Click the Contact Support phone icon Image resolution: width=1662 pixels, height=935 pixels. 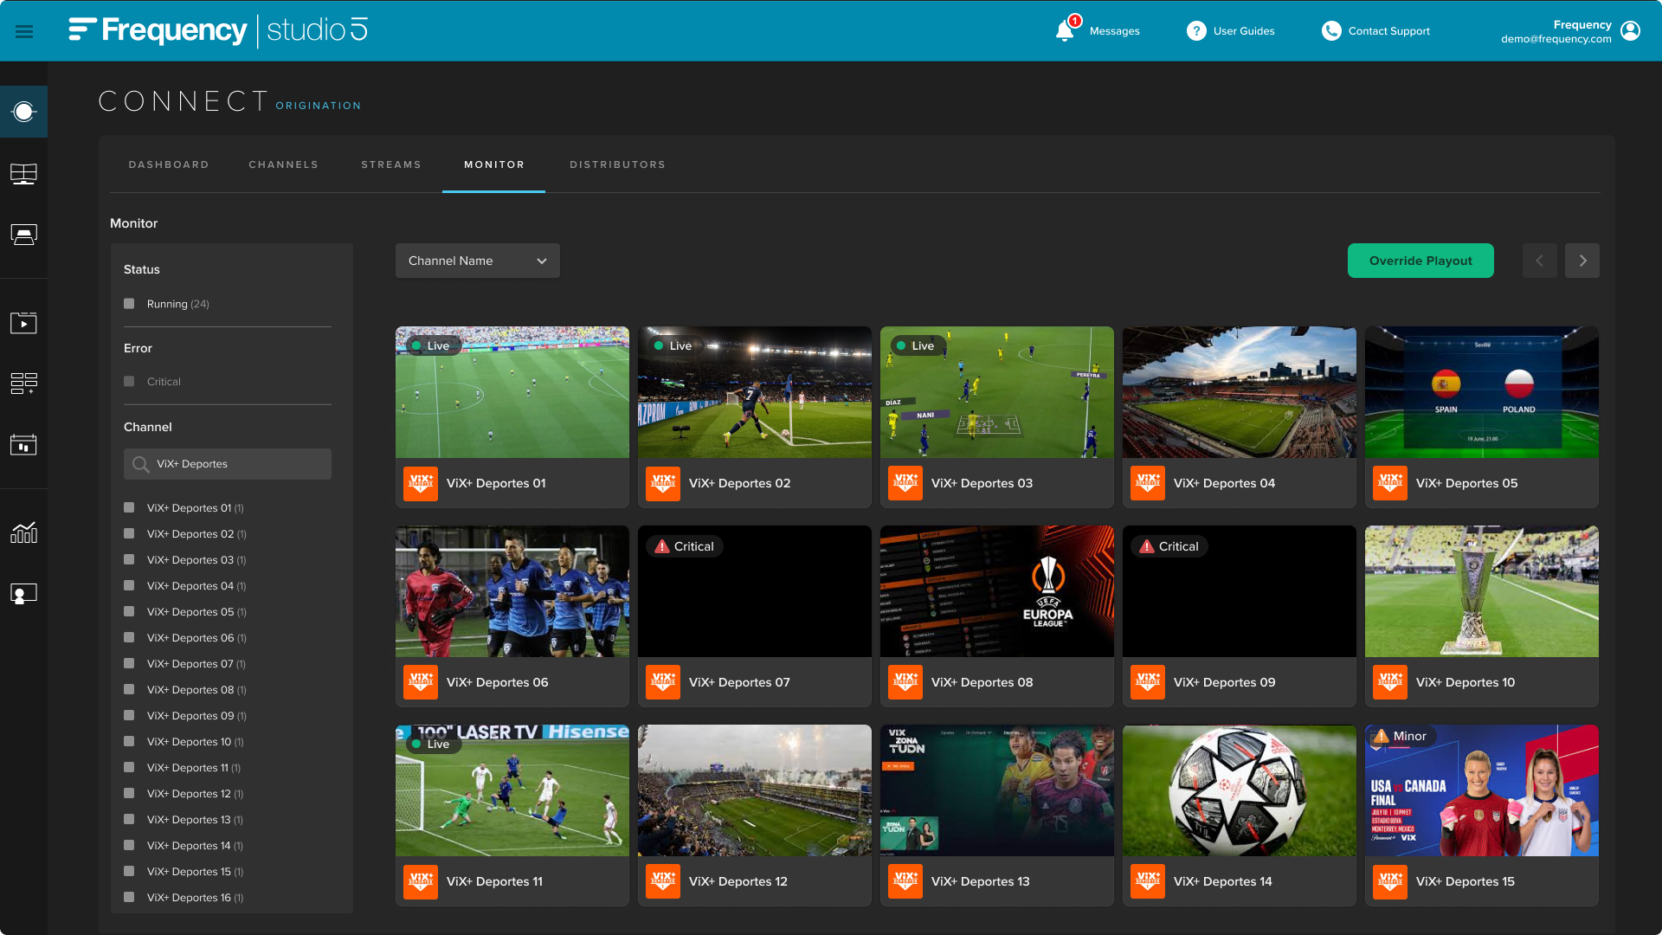(x=1331, y=30)
